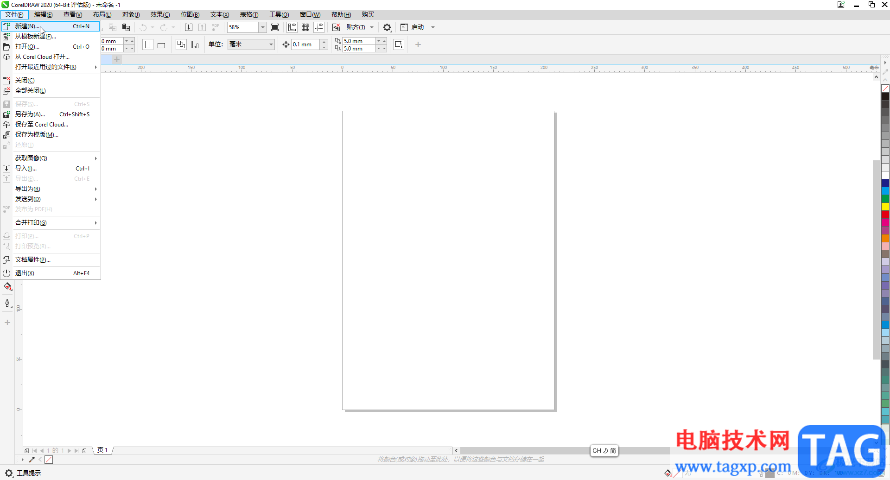
Task: Select 导入 in the File menu
Action: click(51, 169)
